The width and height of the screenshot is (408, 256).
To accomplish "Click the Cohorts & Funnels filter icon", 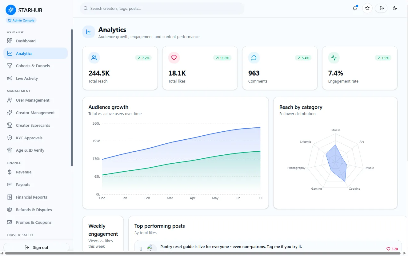I will (x=10, y=66).
